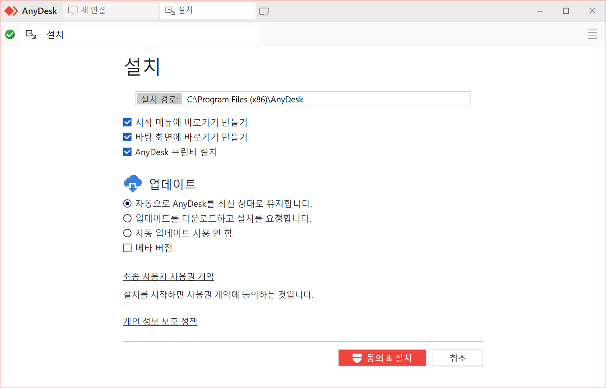This screenshot has height=388, width=606.
Task: Open the 개인 정보 보호 정책 link
Action: [x=160, y=321]
